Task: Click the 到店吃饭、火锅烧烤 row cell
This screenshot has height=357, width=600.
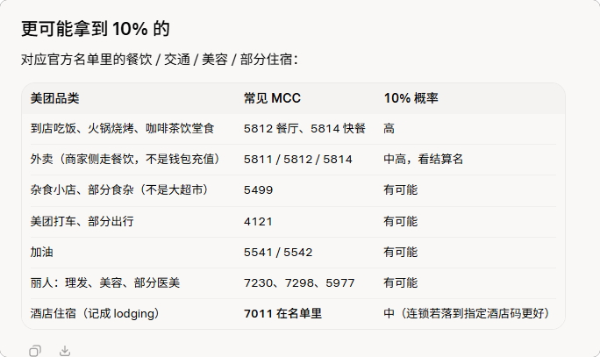Action: (x=122, y=129)
